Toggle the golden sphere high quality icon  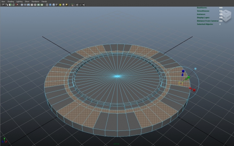click(x=67, y=5)
